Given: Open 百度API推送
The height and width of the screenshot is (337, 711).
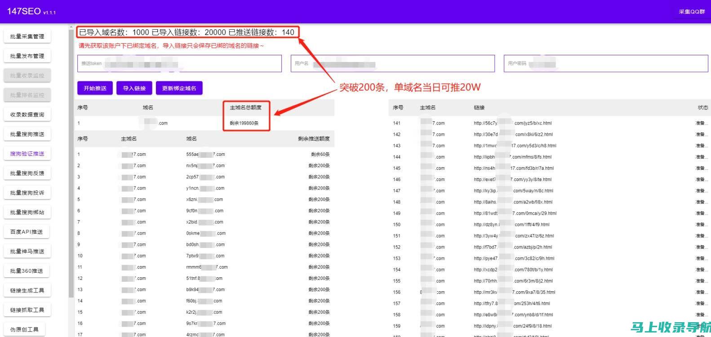Looking at the screenshot, I should tap(27, 232).
